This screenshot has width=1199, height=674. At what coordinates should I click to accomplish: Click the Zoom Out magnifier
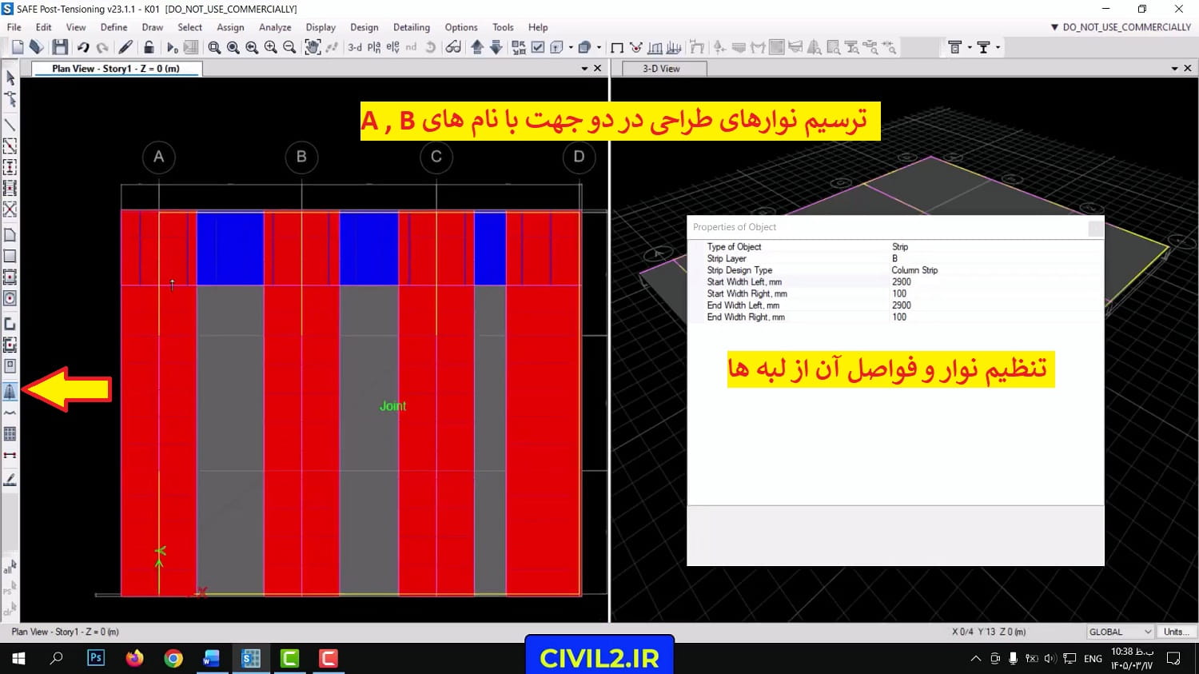(x=289, y=47)
